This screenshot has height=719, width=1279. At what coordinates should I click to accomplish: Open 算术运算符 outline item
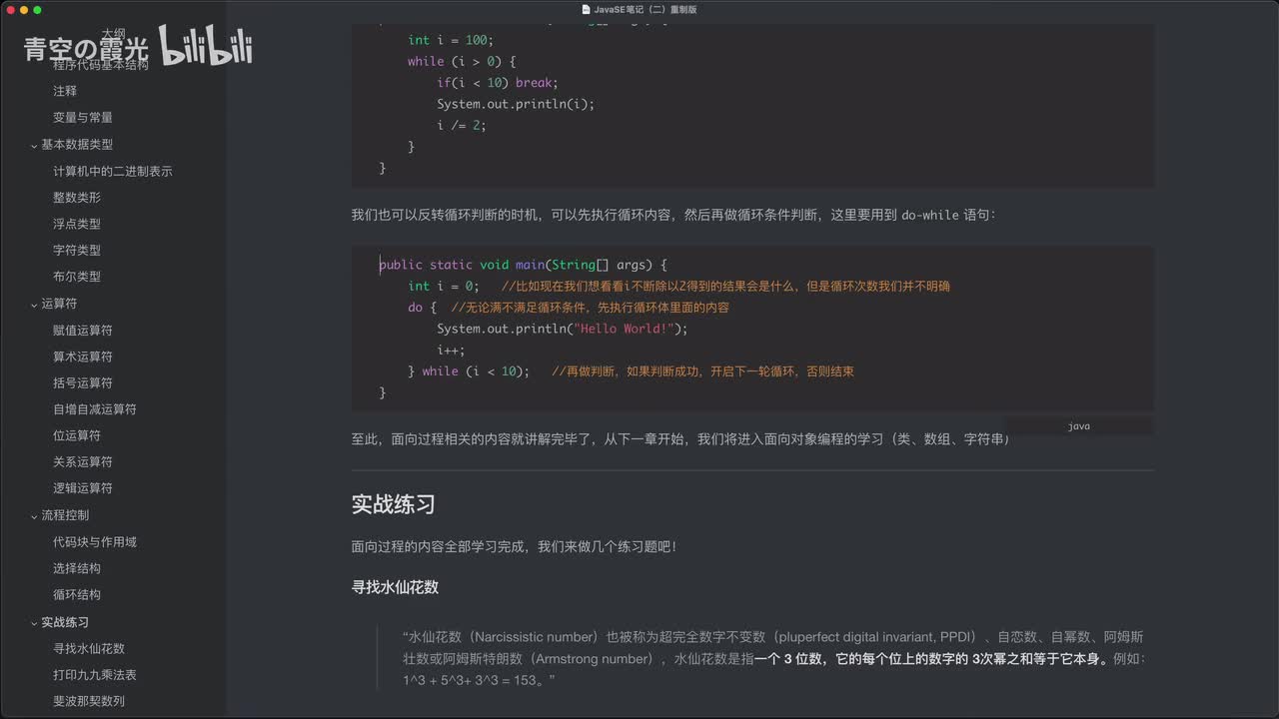tap(83, 357)
